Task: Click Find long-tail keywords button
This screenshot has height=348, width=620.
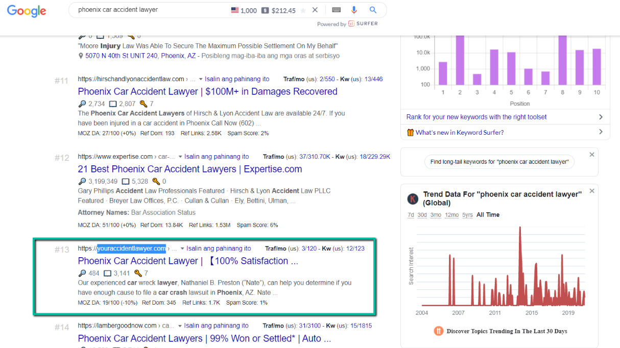Action: point(499,162)
